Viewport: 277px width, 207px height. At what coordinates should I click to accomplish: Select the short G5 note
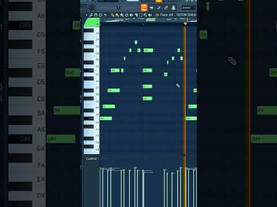(166, 74)
